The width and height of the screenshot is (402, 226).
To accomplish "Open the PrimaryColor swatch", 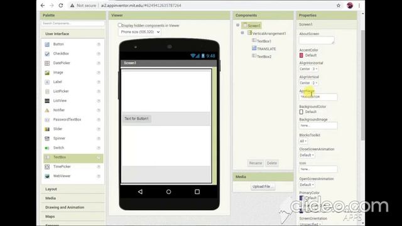I will [x=301, y=198].
